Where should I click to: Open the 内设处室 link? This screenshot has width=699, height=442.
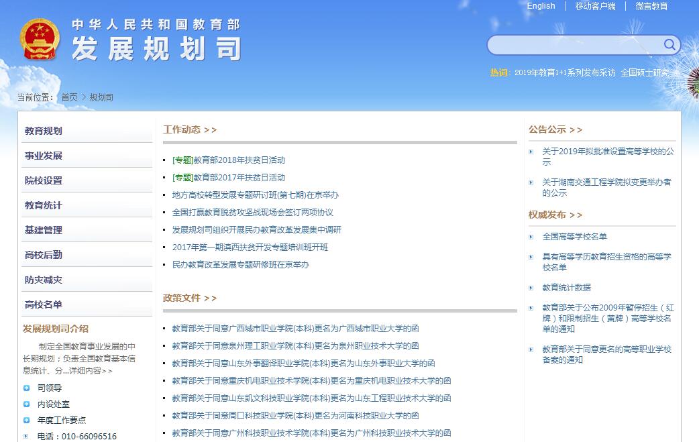point(54,404)
